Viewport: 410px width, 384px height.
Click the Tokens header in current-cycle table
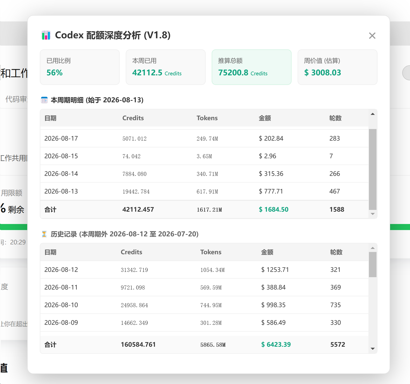[207, 118]
